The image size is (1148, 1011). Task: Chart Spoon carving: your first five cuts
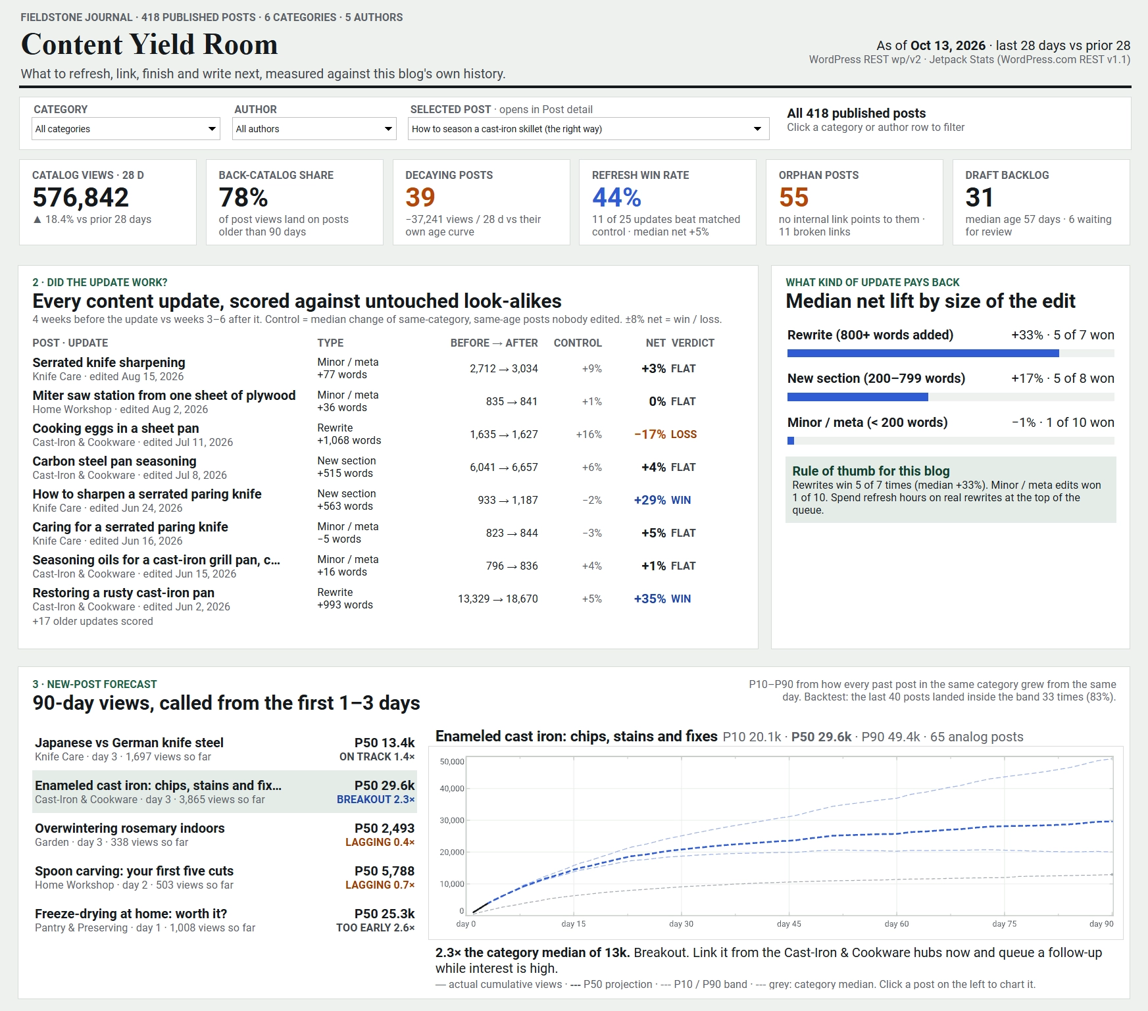224,877
